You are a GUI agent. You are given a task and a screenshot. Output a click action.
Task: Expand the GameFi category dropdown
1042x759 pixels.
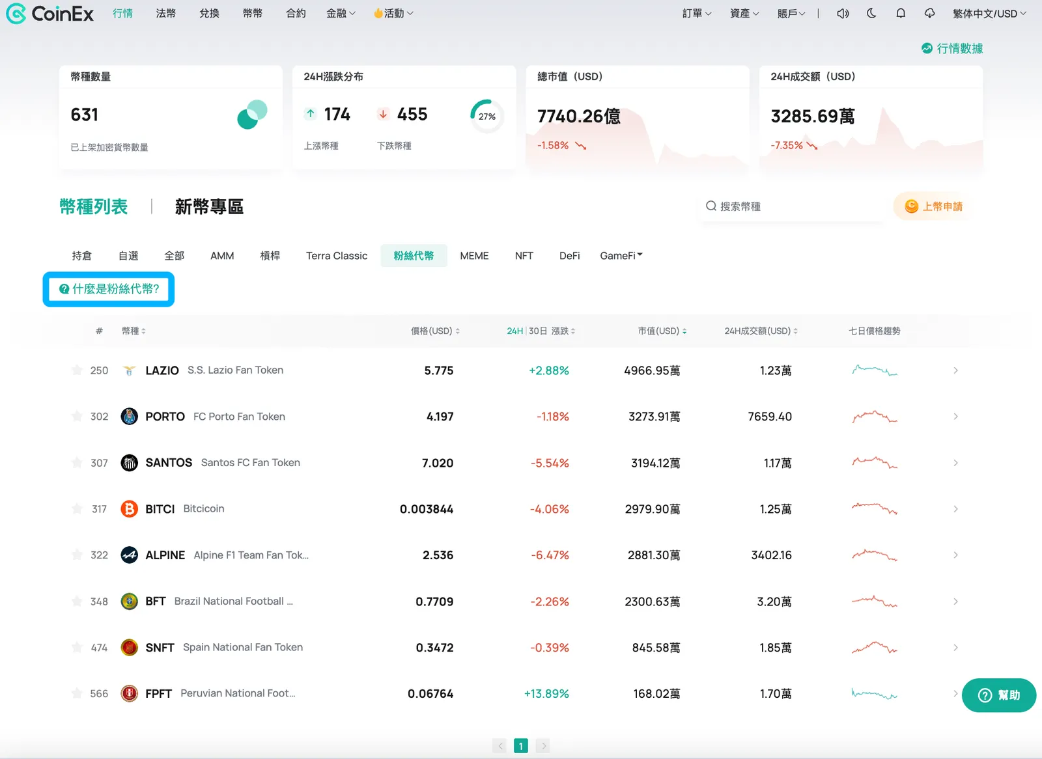coord(621,256)
